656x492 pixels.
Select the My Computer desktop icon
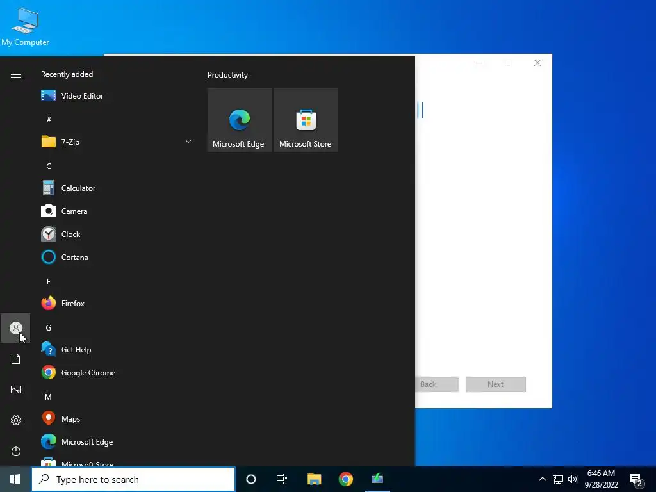25,27
